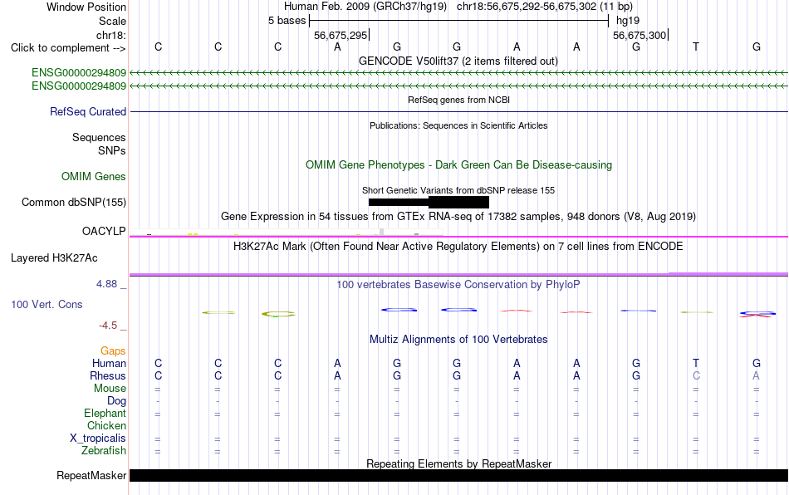Open the 100 Vert. Cons label
This screenshot has width=789, height=495.
(47, 304)
